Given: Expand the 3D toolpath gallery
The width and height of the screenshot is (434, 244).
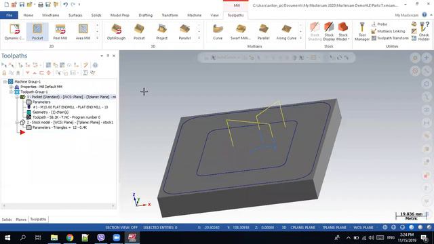Looking at the screenshot, I should [199, 38].
